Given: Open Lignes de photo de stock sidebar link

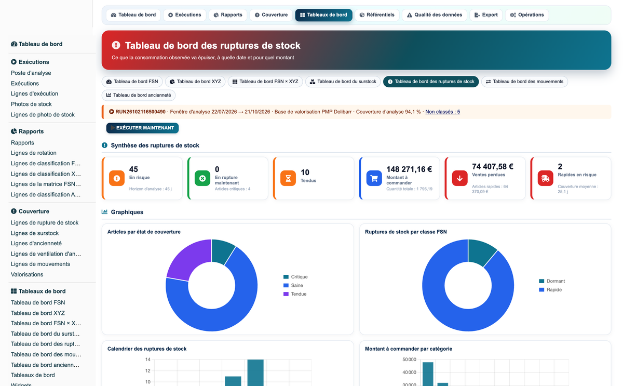Looking at the screenshot, I should pyautogui.click(x=43, y=115).
